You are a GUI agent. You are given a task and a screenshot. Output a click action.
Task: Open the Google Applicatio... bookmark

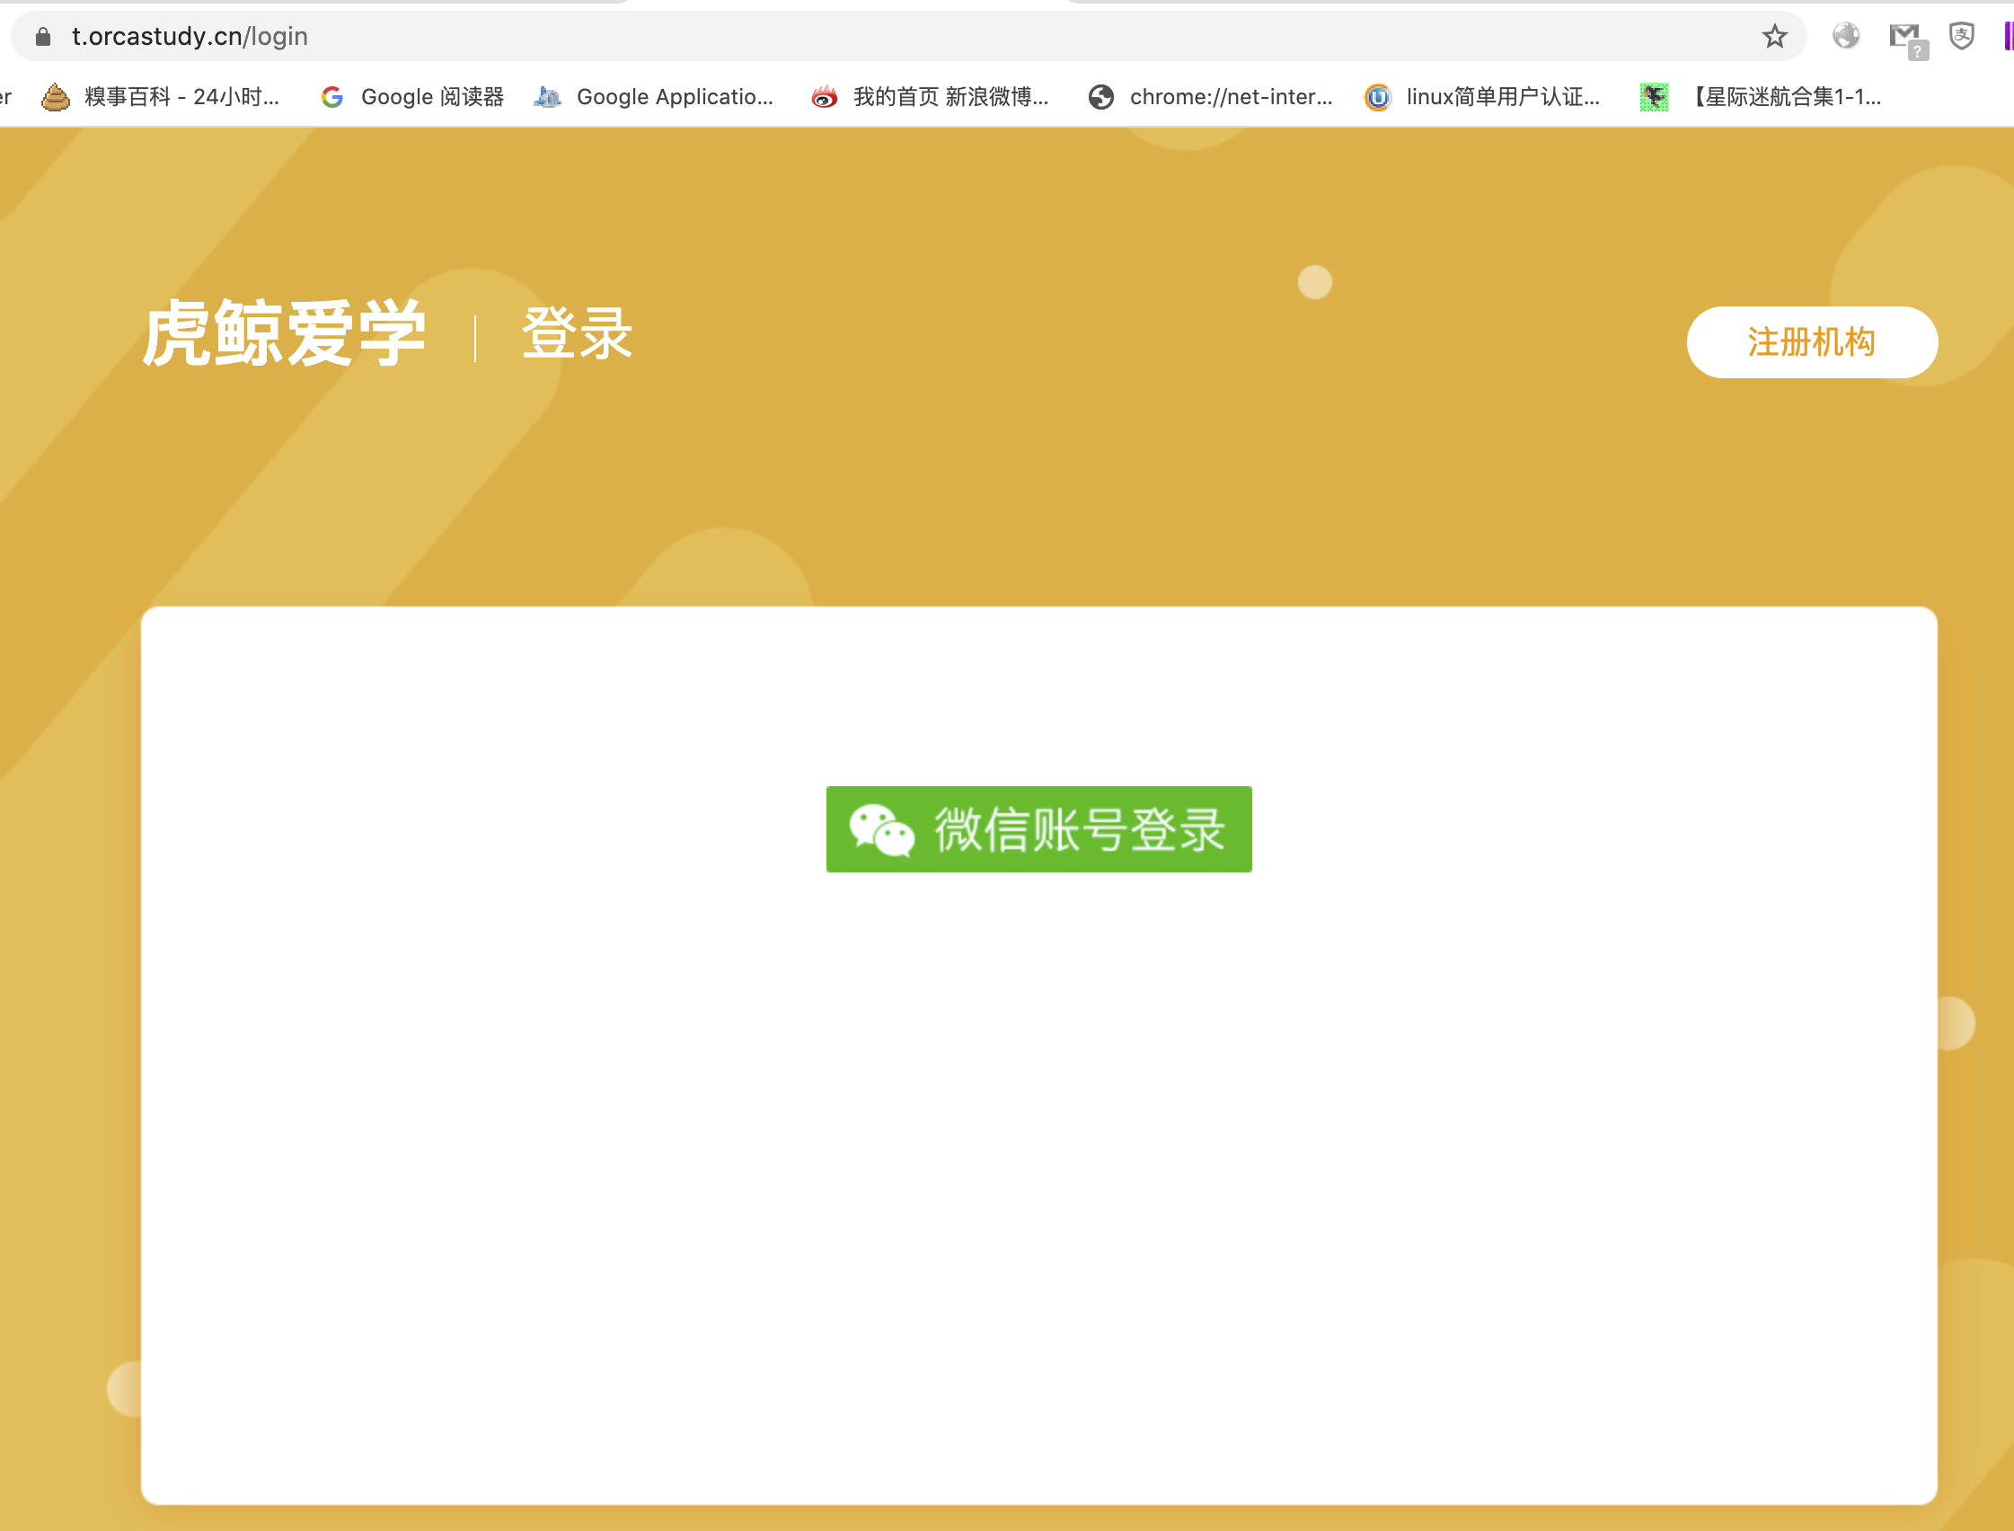[653, 97]
